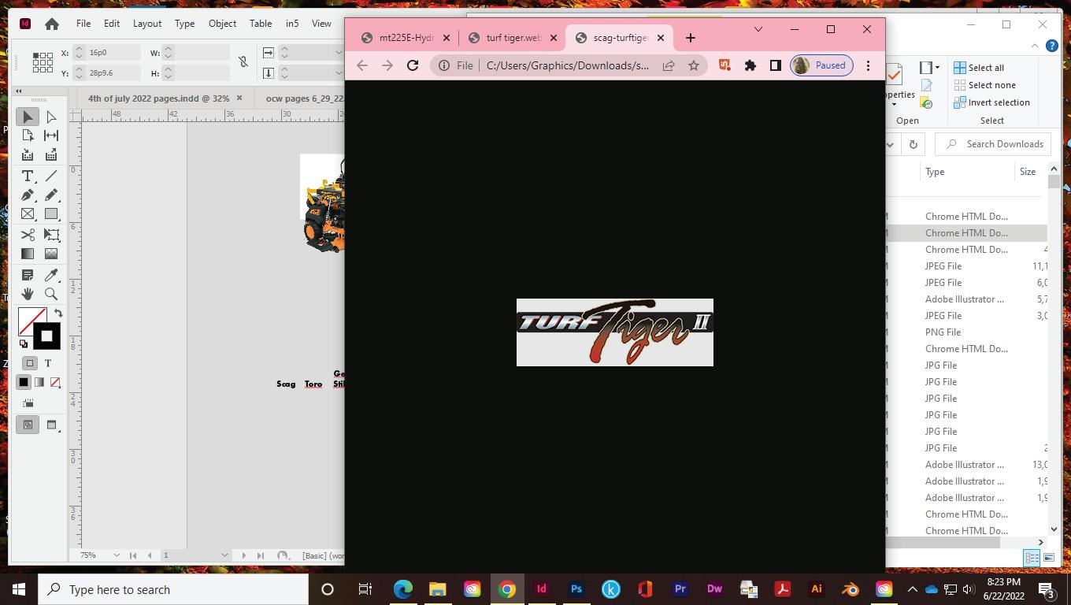Open Chrome tab search chevron

(758, 29)
